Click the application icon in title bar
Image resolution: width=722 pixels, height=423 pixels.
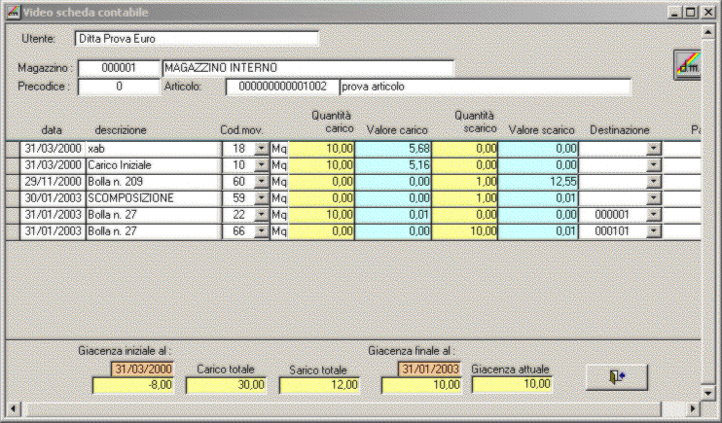[x=14, y=13]
